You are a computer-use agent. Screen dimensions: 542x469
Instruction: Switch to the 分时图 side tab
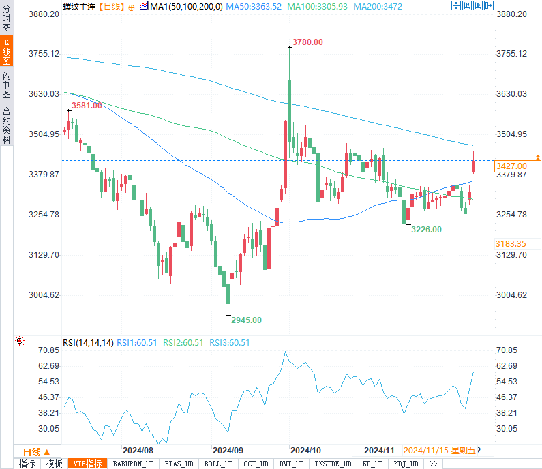pyautogui.click(x=7, y=18)
